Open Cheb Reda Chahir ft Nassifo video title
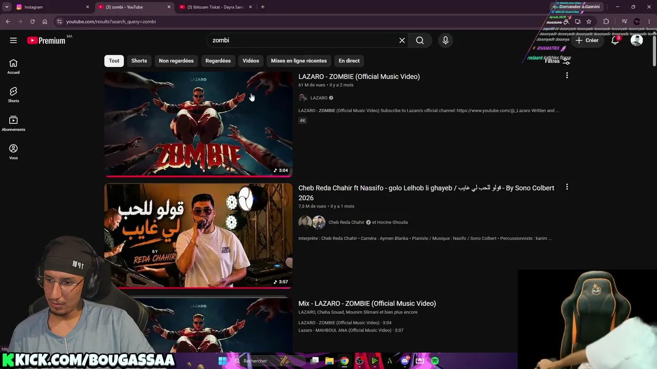Screen dimensions: 657x369 tap(426, 193)
